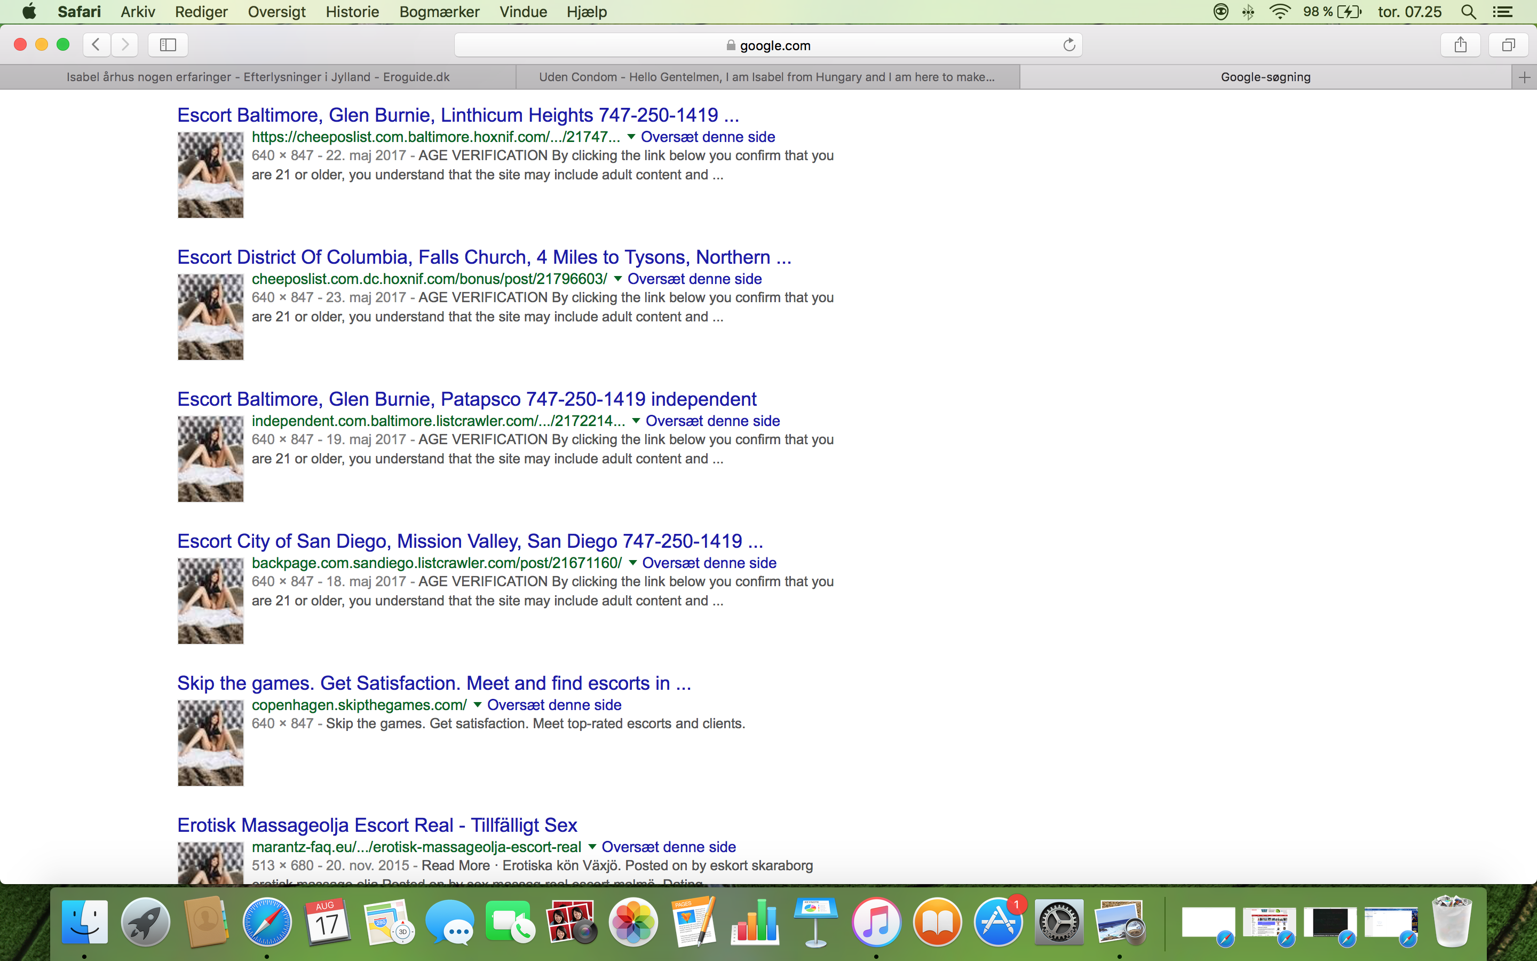Click the Wi-Fi status icon

click(1280, 11)
